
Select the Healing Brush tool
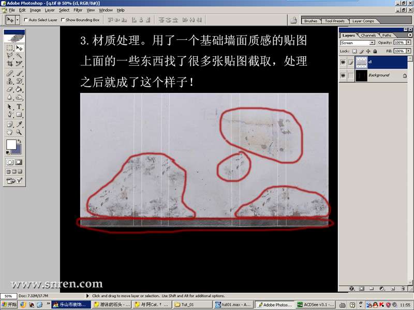click(x=10, y=73)
